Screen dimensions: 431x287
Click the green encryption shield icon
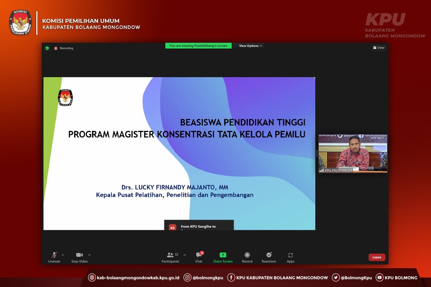(x=47, y=48)
